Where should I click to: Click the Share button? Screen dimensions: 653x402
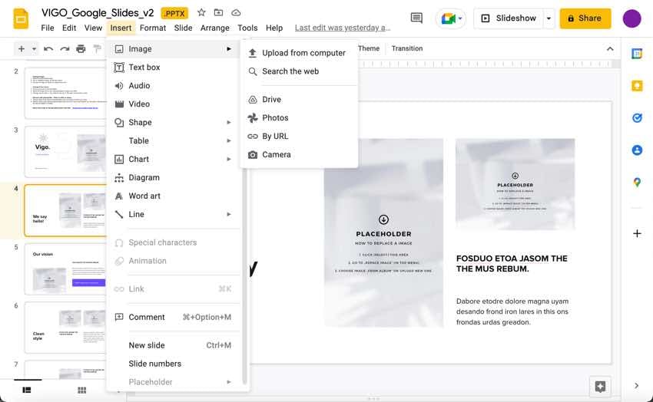(x=585, y=18)
